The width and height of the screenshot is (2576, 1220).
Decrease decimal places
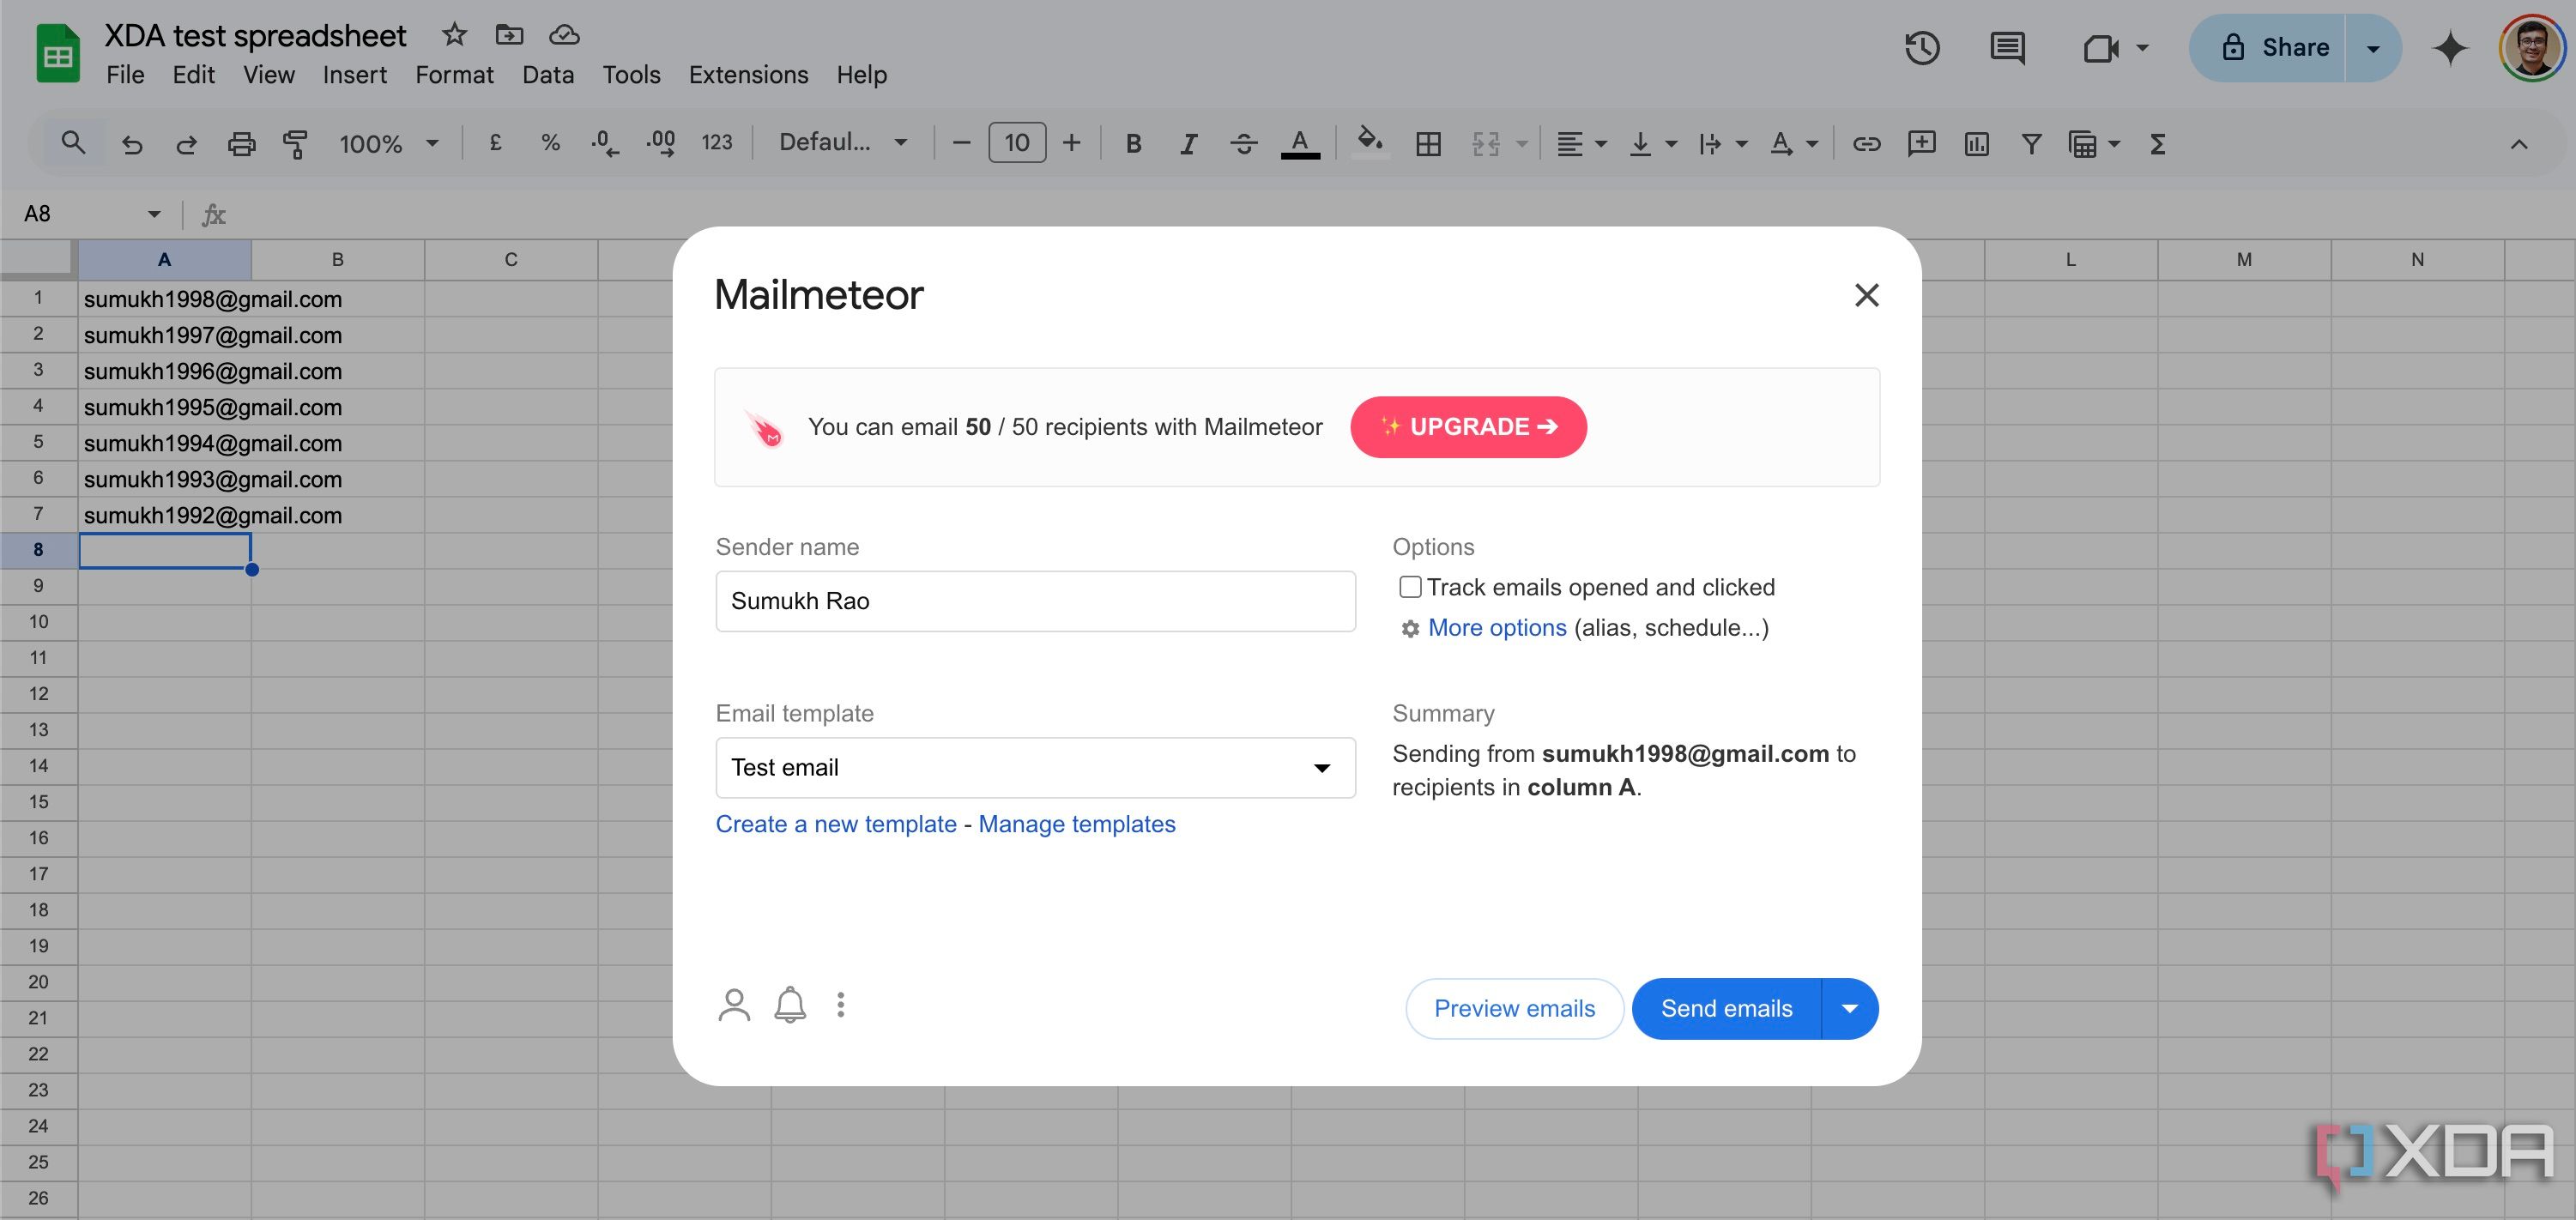pyautogui.click(x=604, y=143)
